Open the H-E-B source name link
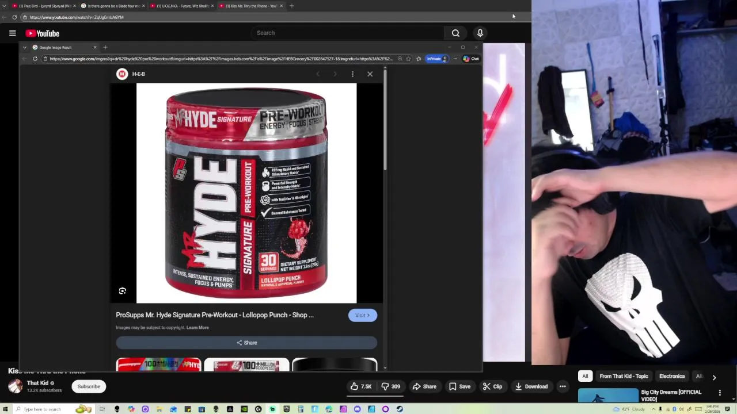This screenshot has height=414, width=737. [138, 74]
